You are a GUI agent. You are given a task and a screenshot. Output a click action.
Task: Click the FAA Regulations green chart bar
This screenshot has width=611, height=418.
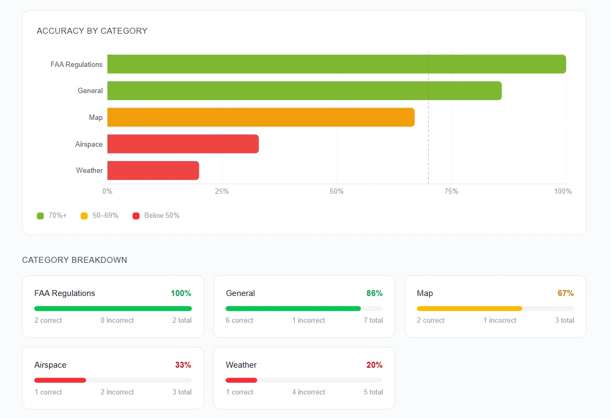tap(337, 64)
